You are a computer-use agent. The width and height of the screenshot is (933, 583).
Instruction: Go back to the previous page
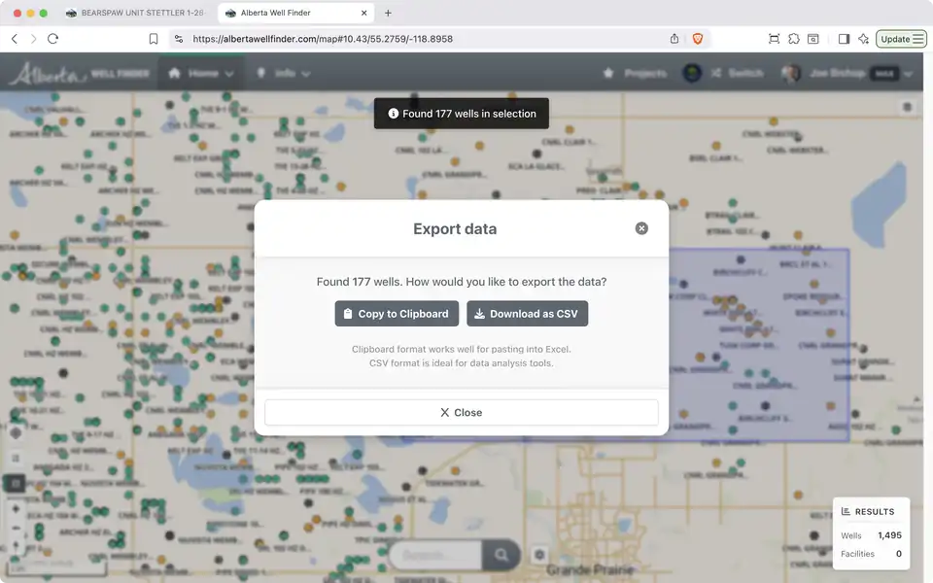(15, 39)
